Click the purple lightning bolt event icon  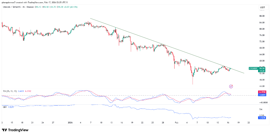pos(231,86)
